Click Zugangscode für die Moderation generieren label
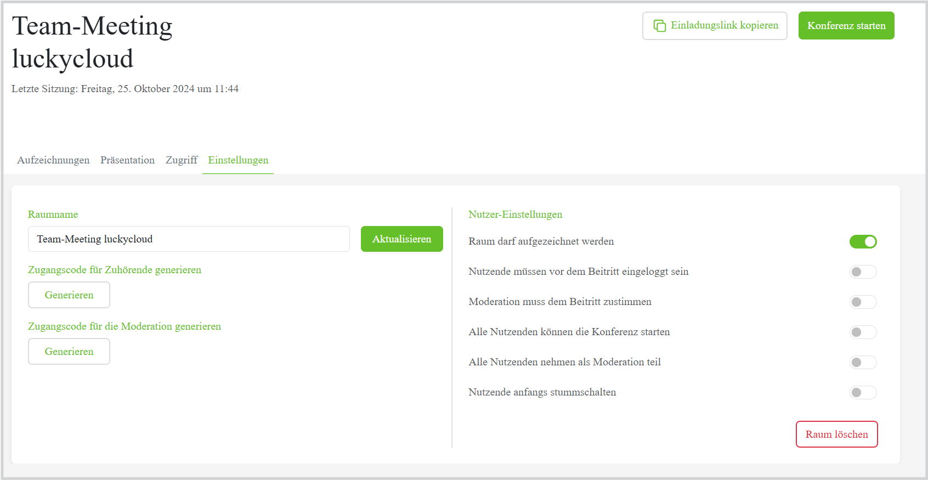This screenshot has width=928, height=480. click(125, 326)
